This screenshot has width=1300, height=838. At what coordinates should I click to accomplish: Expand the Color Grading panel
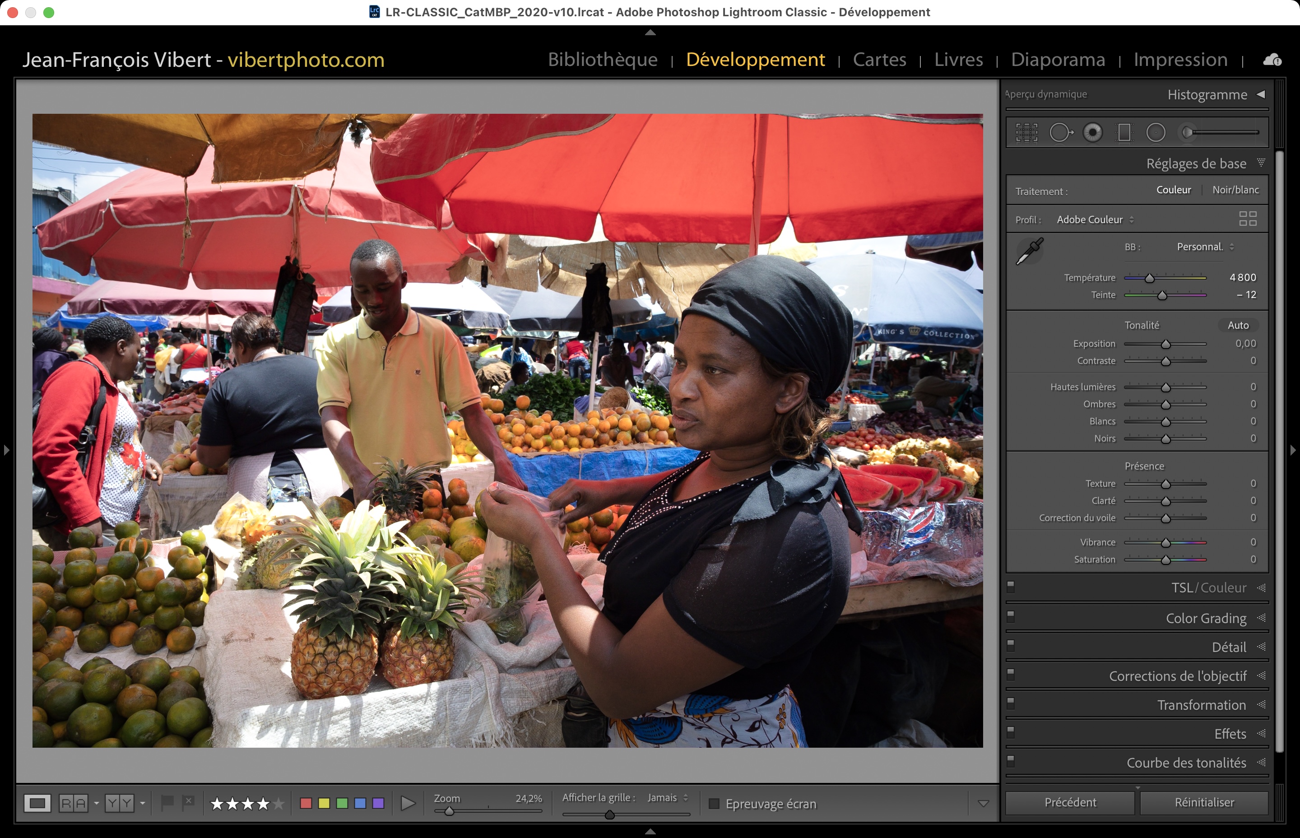tap(1205, 618)
